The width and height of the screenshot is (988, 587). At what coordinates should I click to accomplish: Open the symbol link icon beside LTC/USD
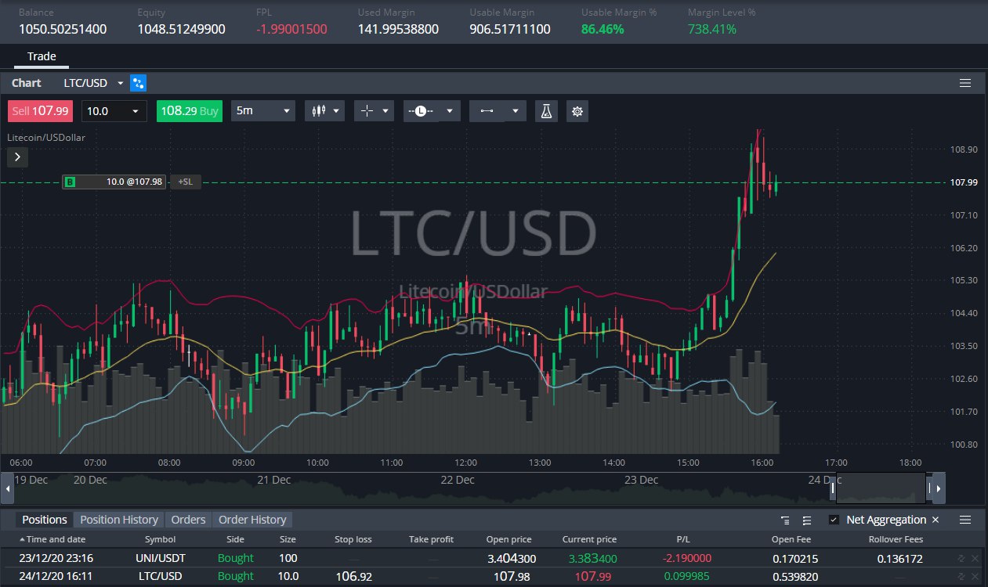139,83
